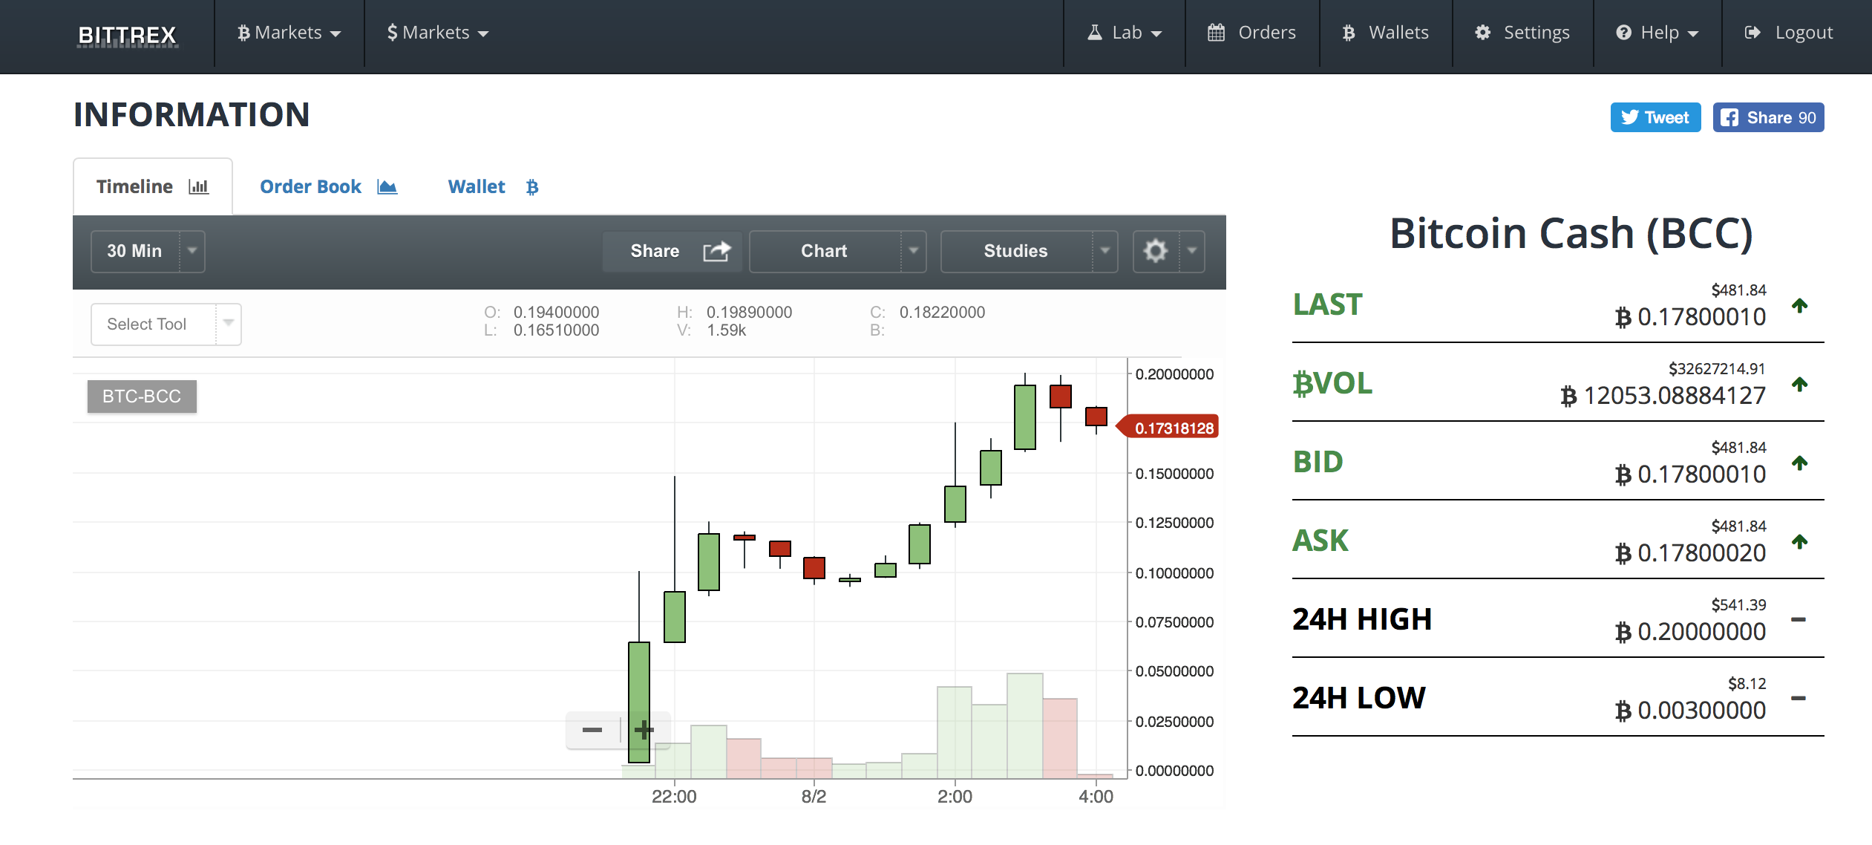Click the BTC-BCC chart label
Image resolution: width=1872 pixels, height=845 pixels.
pos(142,397)
